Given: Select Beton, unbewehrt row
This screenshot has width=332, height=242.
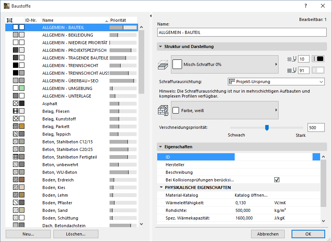Looking at the screenshot, I should [72, 164].
